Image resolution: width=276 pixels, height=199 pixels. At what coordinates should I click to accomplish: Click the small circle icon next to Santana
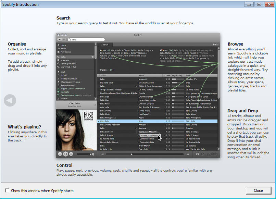[136, 128]
